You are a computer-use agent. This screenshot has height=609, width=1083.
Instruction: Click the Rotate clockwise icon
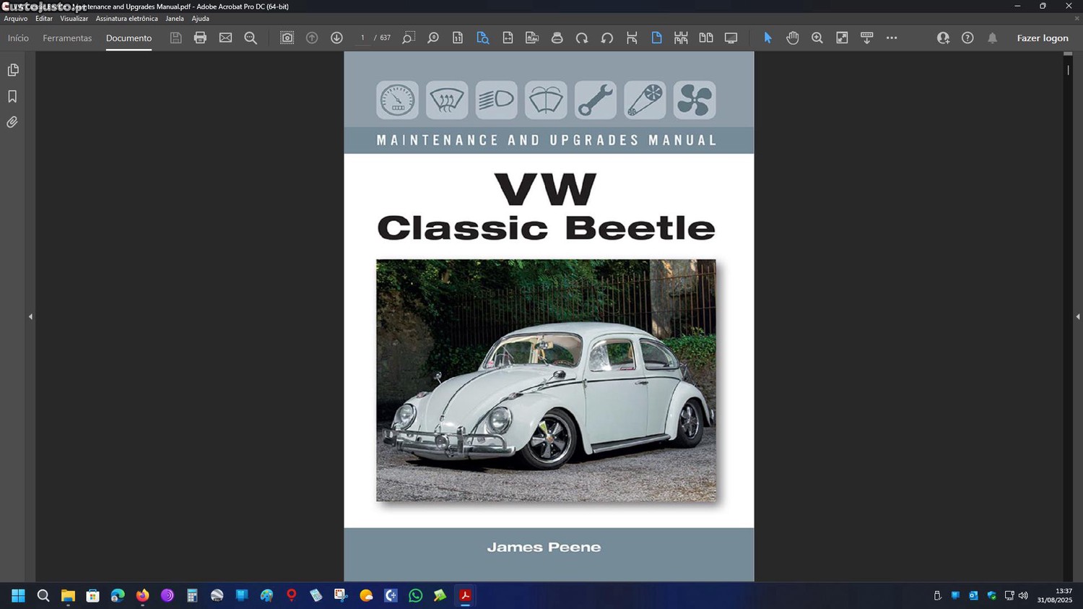tap(582, 38)
